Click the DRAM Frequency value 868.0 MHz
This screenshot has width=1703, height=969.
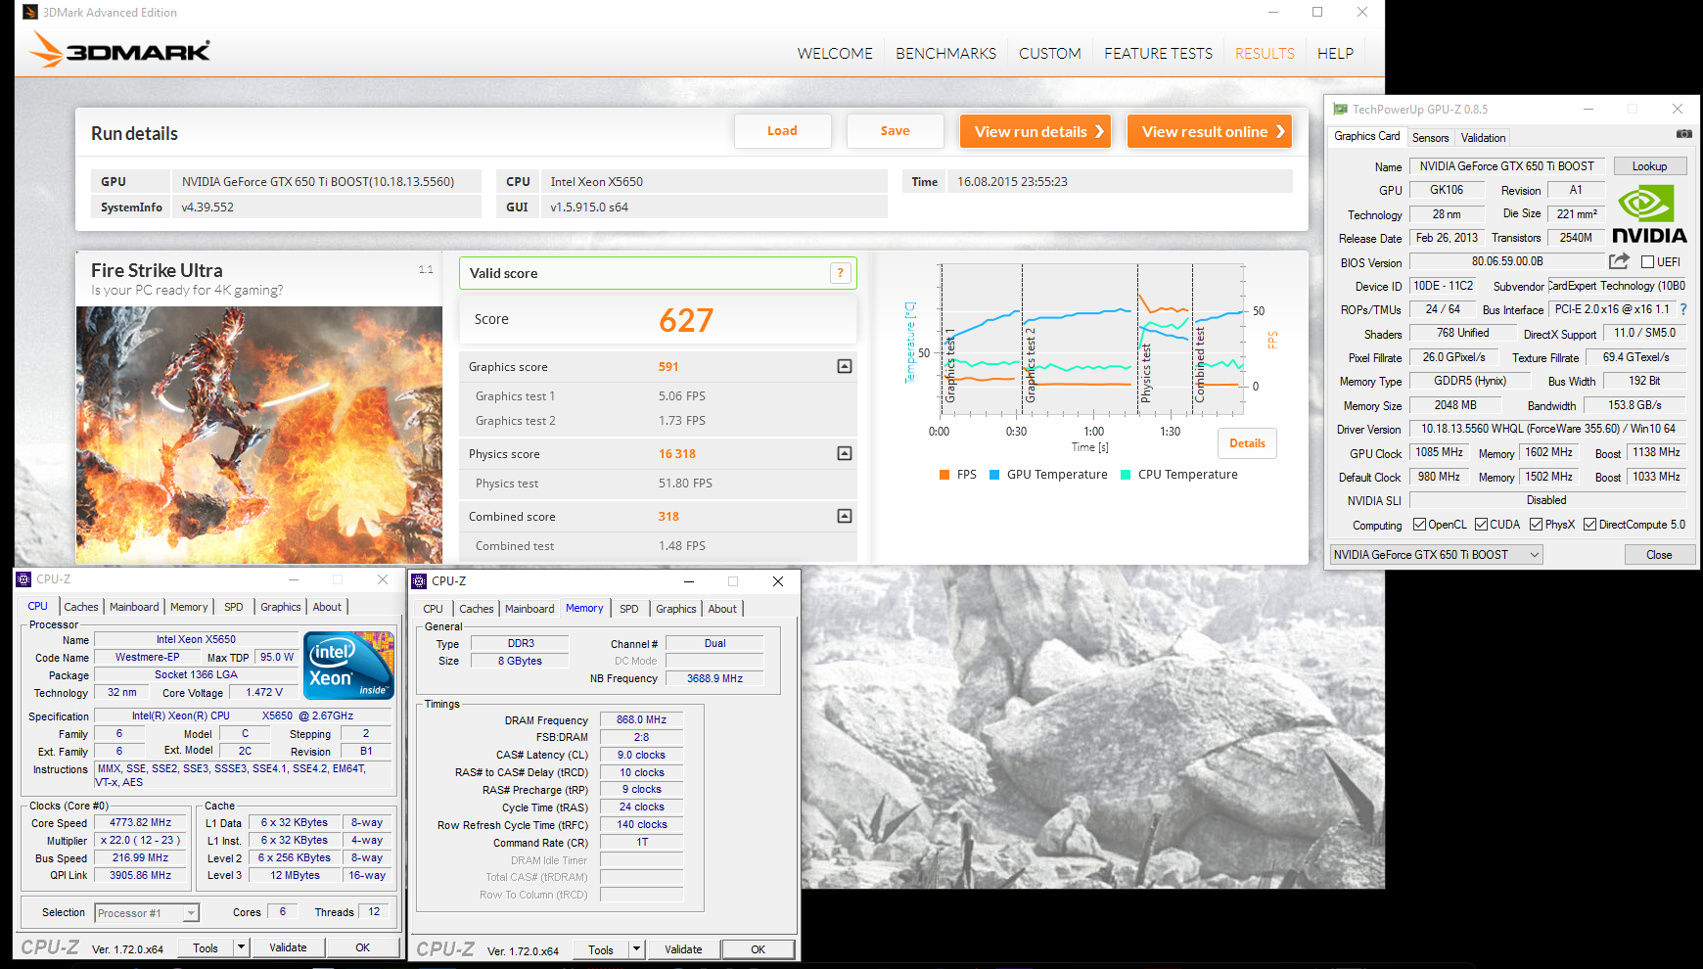[x=641, y=719]
